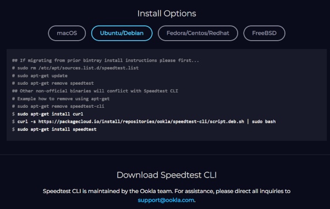Click the packagecloud.io script URL in code
Viewport: 330px width, 209px height.
click(141, 122)
